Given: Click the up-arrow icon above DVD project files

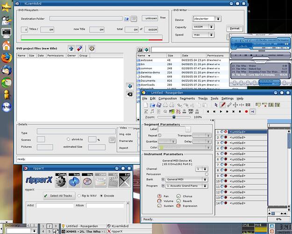Looking at the screenshot, I should click(71, 49).
